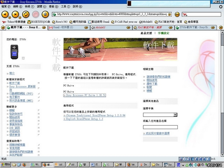Open address bar URL history dropdown
The image size is (224, 168).
(169, 14)
